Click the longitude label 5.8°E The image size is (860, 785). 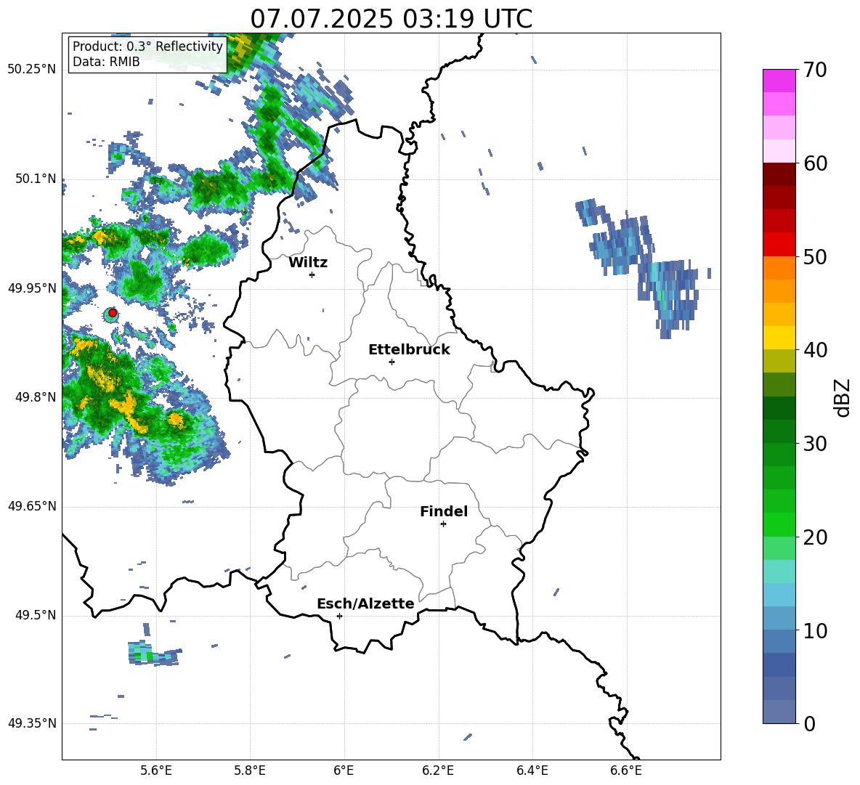250,770
